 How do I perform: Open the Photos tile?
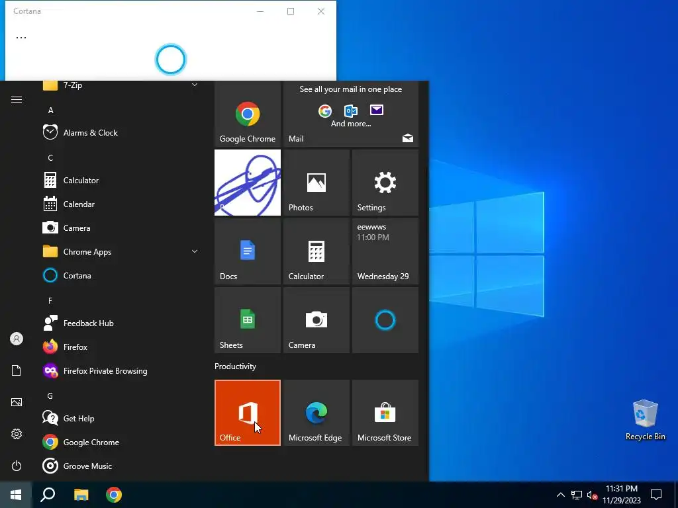316,183
